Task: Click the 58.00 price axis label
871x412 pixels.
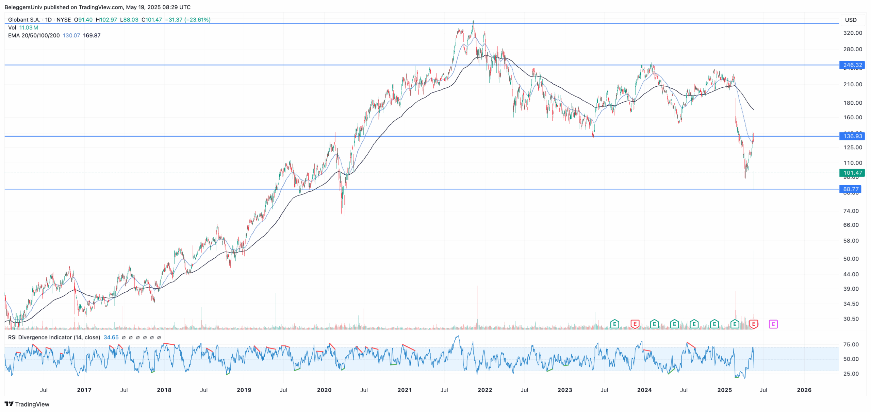Action: (851, 241)
